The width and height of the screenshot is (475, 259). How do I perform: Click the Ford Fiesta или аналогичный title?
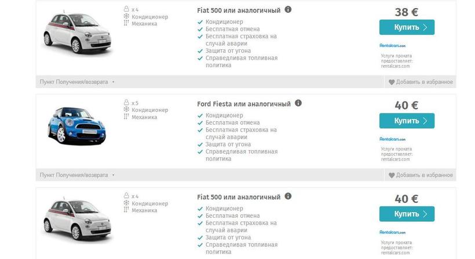244,104
